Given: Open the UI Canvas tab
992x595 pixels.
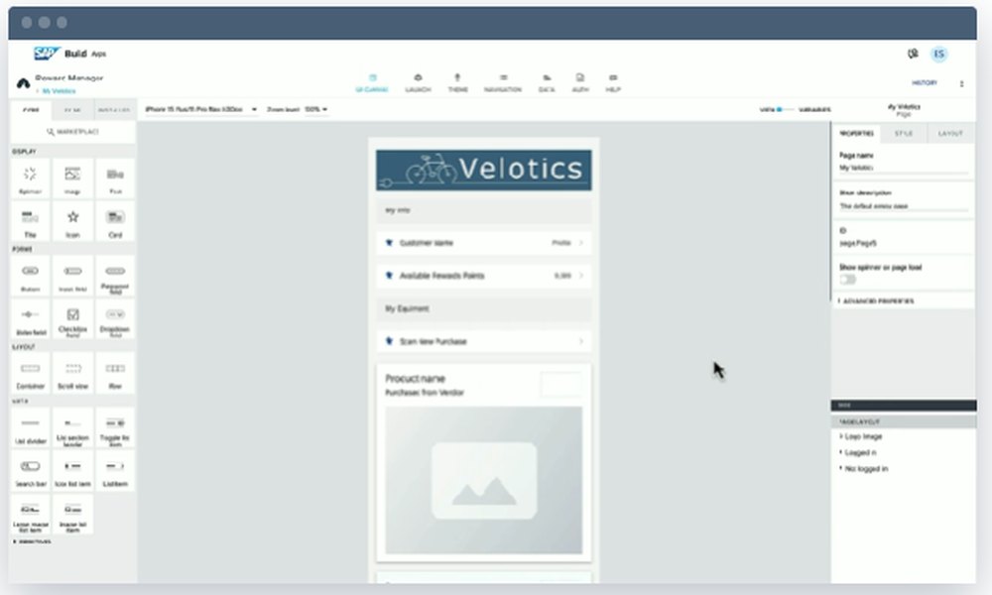Looking at the screenshot, I should point(372,83).
